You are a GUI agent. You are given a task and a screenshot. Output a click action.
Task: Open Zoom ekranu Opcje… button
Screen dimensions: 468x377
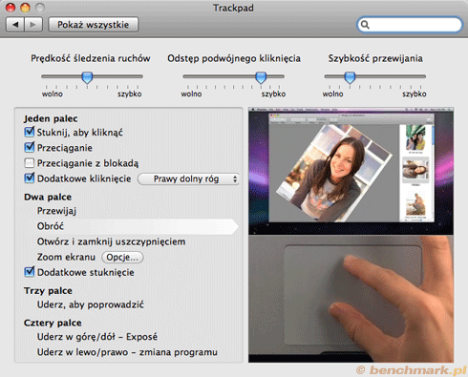[x=122, y=257]
